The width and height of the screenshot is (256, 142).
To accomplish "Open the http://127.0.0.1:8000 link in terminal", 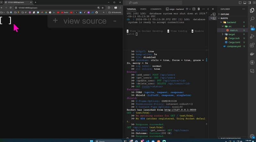I will click(x=180, y=110).
